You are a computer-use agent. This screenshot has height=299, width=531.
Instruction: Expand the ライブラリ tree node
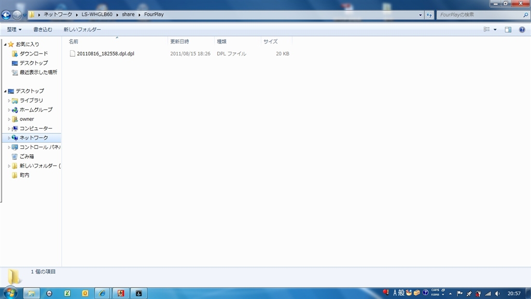[x=9, y=101]
